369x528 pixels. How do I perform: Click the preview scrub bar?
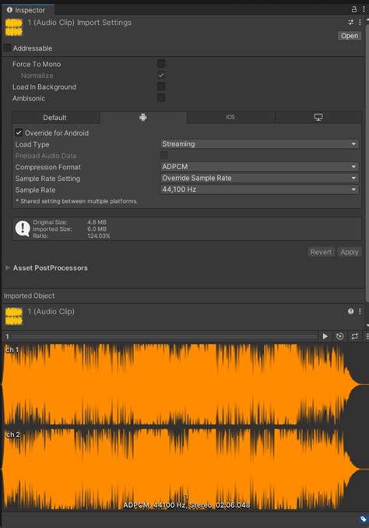164,336
